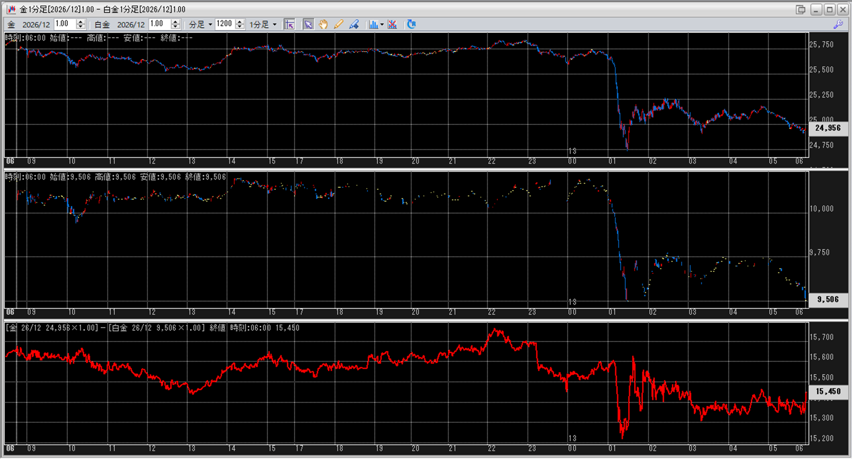Click the 15,450 spread price label
This screenshot has width=852, height=459.
[x=828, y=392]
